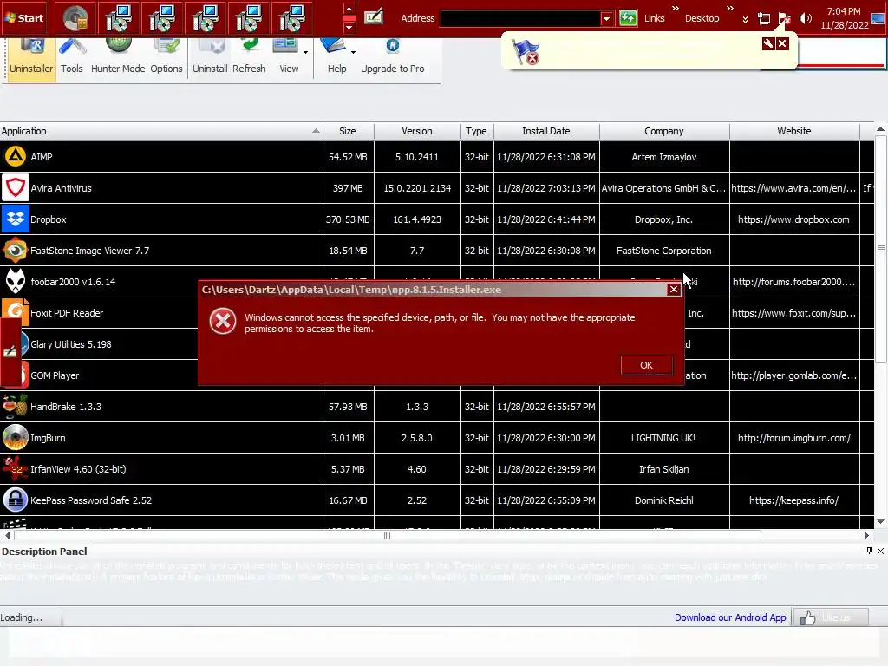Select the KeePass padlock icon
The width and height of the screenshot is (888, 666).
16,499
